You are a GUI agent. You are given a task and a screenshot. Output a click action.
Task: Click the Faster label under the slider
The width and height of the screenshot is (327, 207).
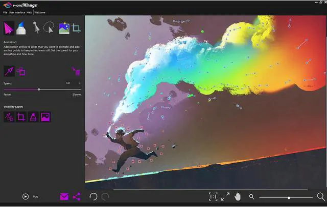tap(7, 95)
